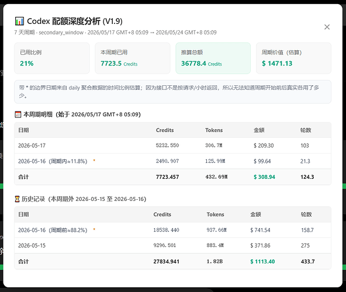Image resolution: width=346 pixels, height=292 pixels.
Task: Click the total Credits value 7723.457
Action: click(167, 177)
